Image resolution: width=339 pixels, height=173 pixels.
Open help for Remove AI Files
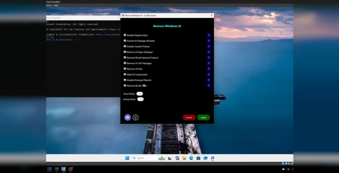pos(209,69)
